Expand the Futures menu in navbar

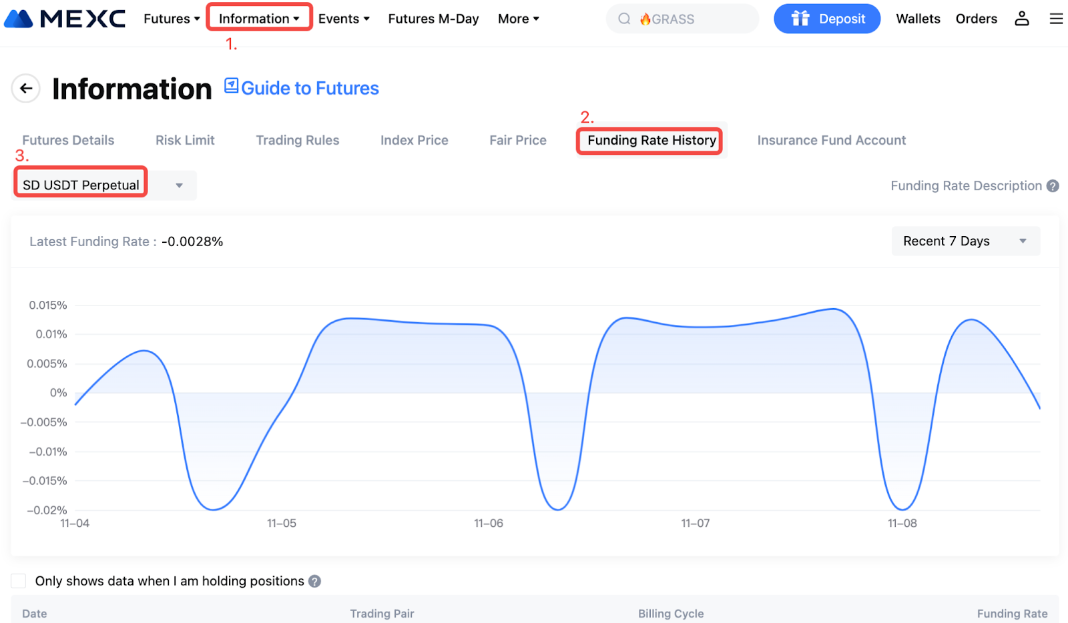point(172,19)
